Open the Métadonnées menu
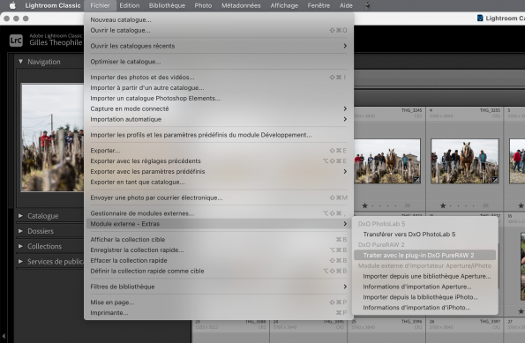Viewport: 525px width, 343px height. click(241, 5)
